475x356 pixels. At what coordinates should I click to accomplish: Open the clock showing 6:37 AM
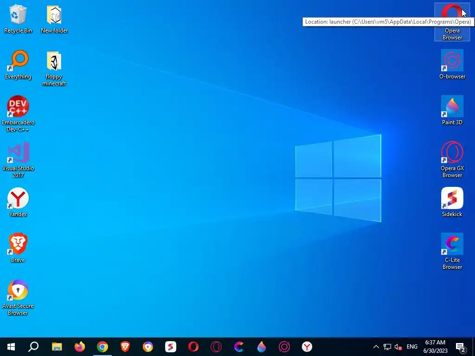(435, 347)
